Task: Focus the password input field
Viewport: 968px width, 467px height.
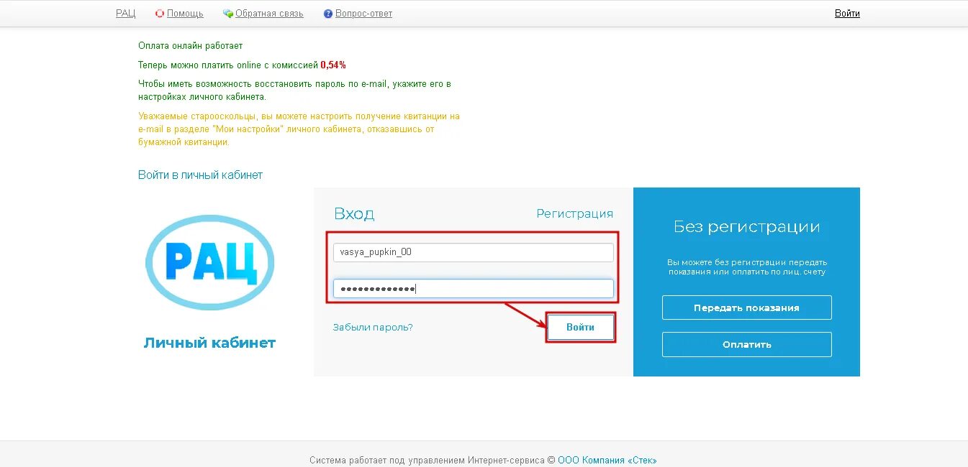Action: 473,289
